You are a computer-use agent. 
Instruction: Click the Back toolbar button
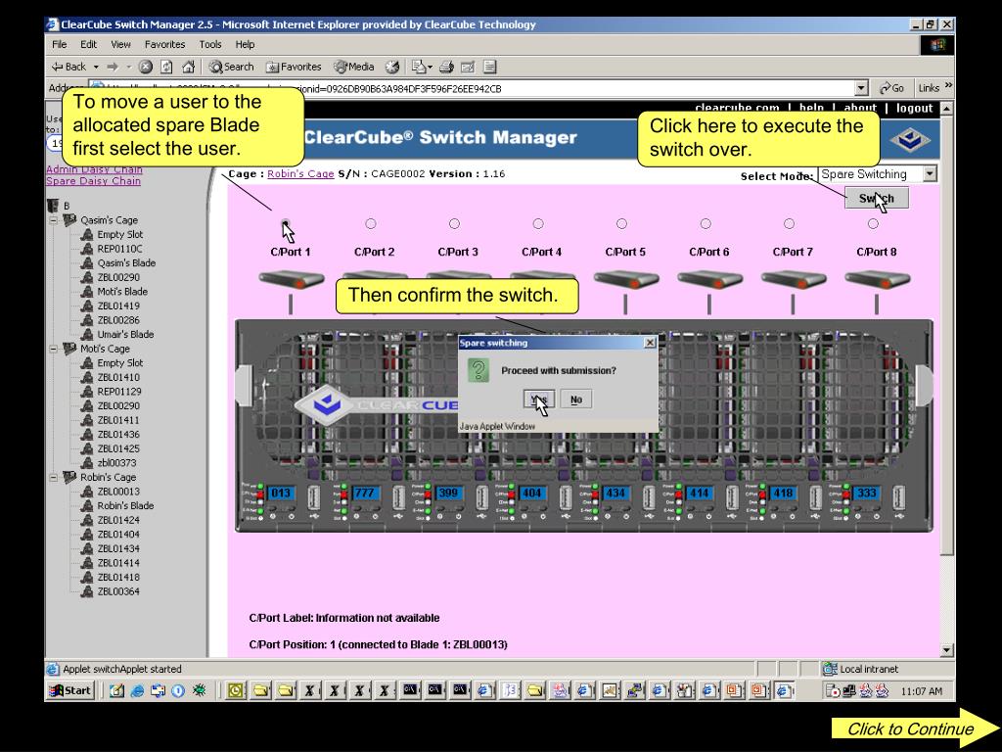[69, 67]
